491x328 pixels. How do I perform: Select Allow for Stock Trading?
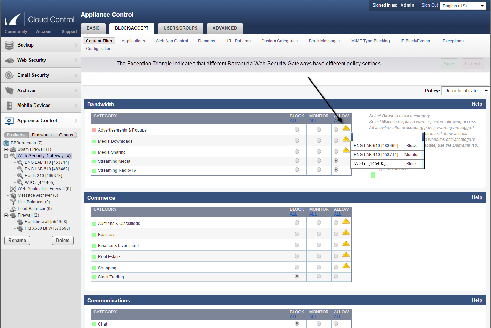pos(336,276)
